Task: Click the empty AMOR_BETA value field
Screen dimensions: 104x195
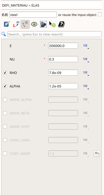Action: point(63,113)
